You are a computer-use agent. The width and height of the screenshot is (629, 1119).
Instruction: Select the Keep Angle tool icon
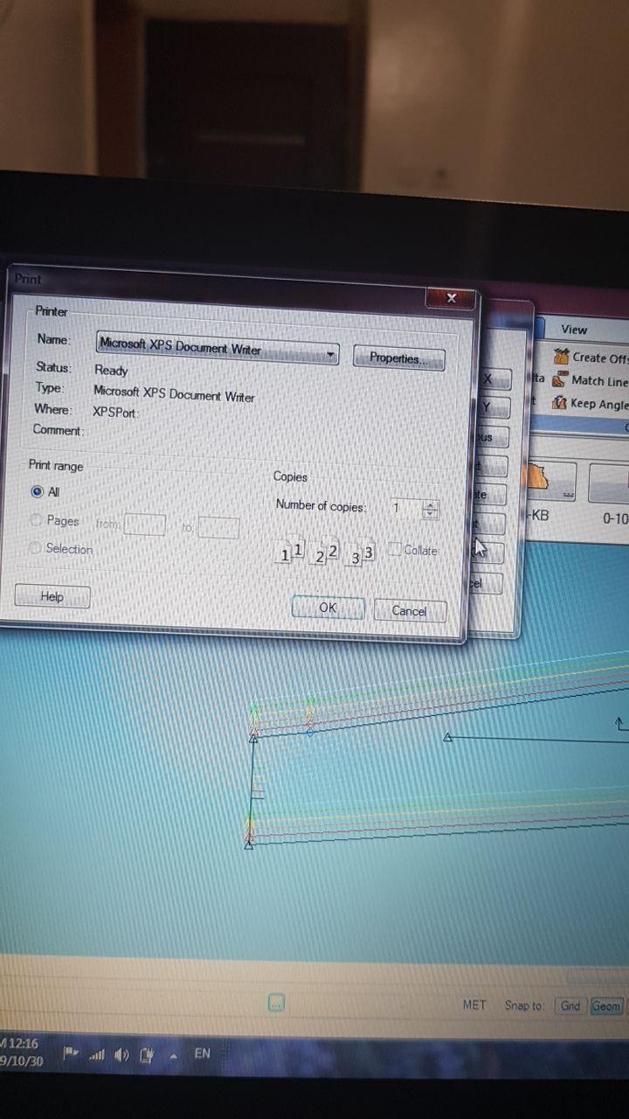click(559, 403)
